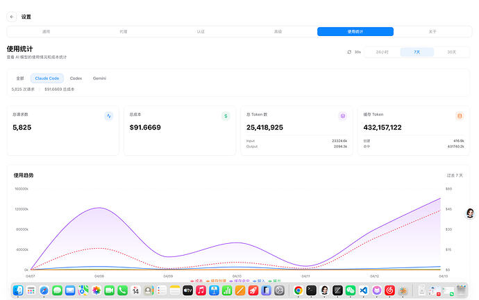The image size is (479, 300).
Task: Open Maps from the Dock
Action: [83, 290]
